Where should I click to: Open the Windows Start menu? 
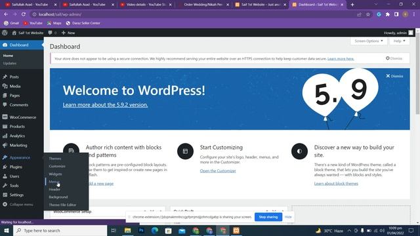coord(7,230)
